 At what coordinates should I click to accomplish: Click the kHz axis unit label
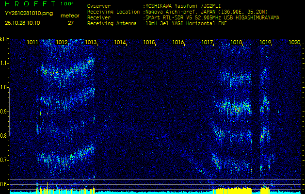click(4, 39)
